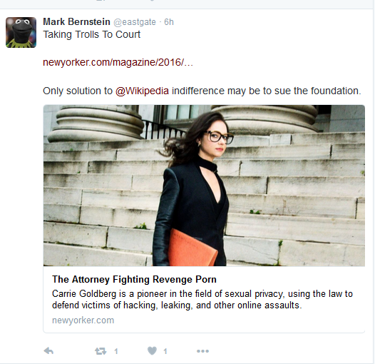
Task: Click the like count beside the heart
Action: (165, 351)
